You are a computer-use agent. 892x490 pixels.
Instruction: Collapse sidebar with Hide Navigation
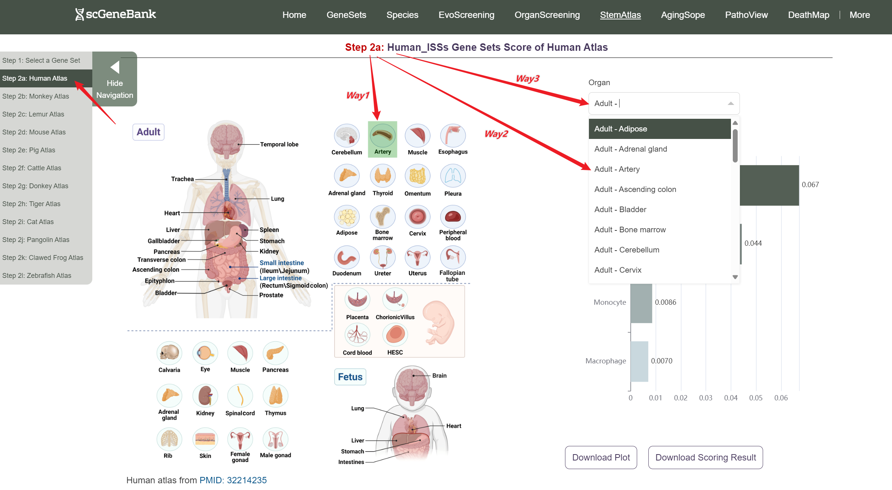coord(115,79)
